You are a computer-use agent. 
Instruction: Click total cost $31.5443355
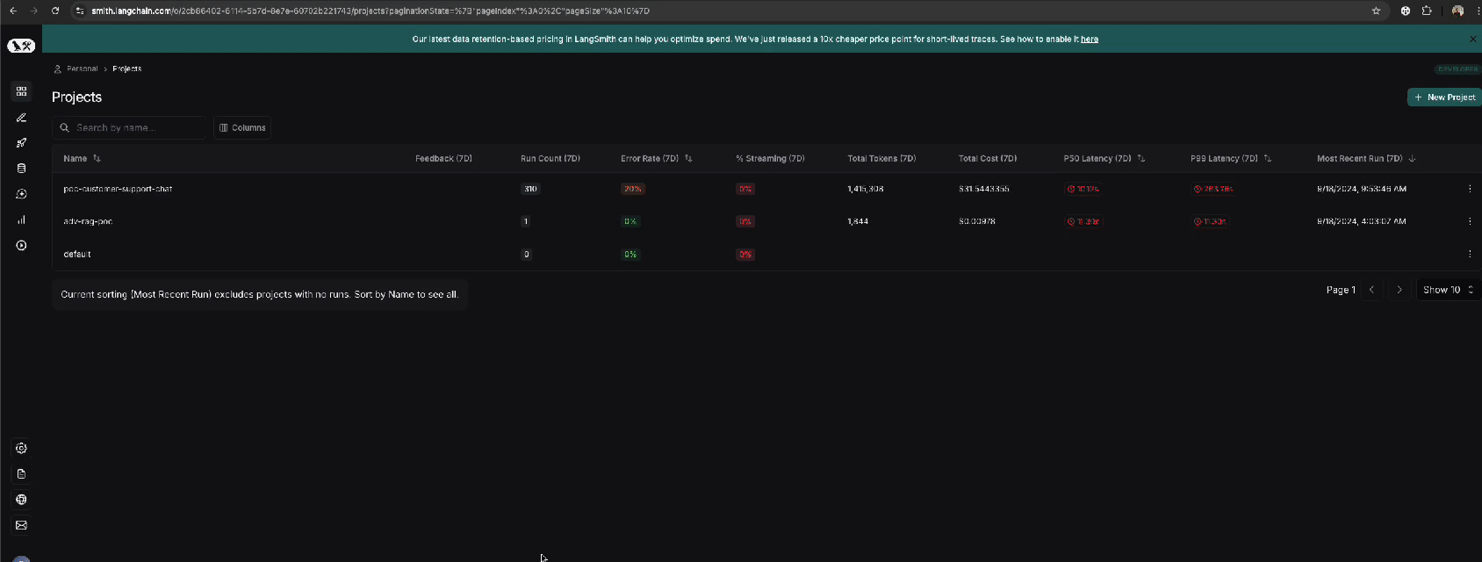pyautogui.click(x=984, y=189)
